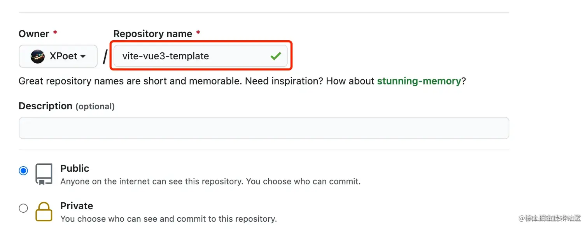
Task: Click the slash separator after the owner dropdown
Action: click(105, 57)
